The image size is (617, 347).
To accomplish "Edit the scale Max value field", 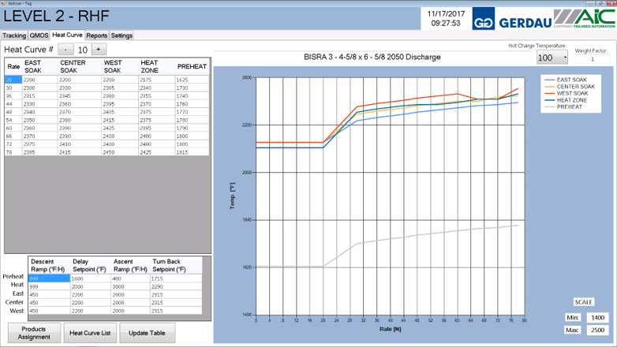I will 598,330.
